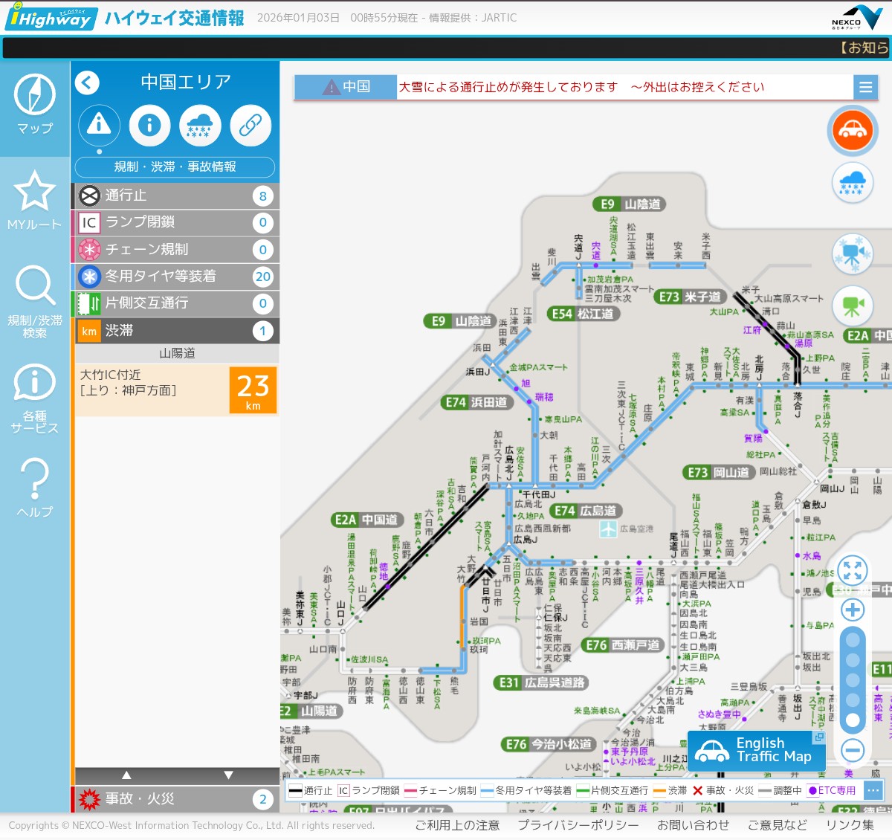
Task: Open regulation and congestion search
Action: 35,300
